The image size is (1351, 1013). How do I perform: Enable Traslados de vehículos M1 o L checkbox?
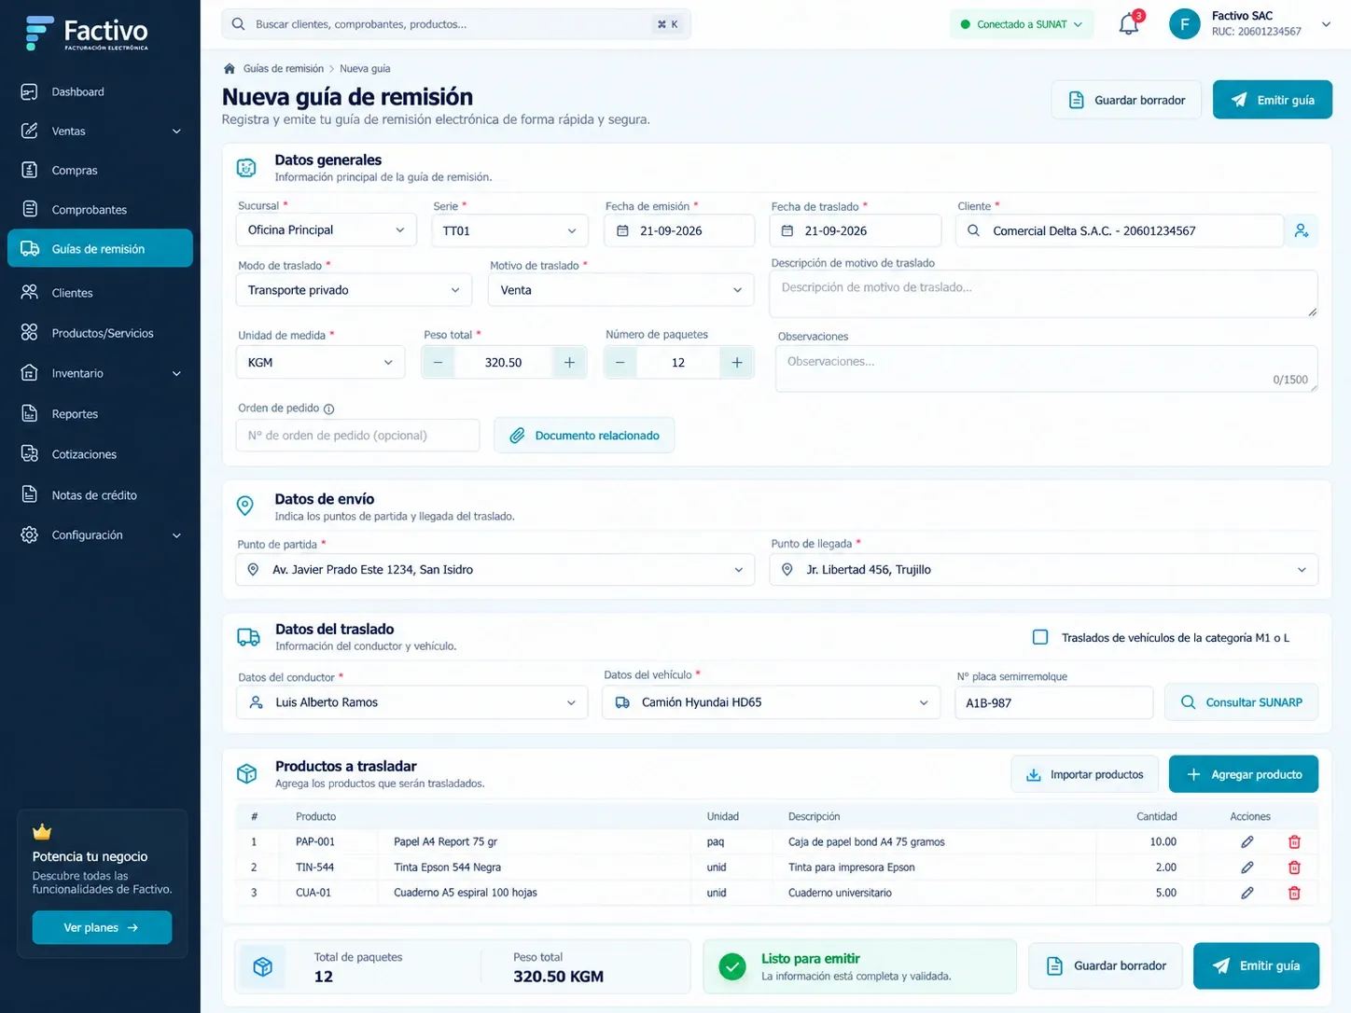click(x=1040, y=637)
